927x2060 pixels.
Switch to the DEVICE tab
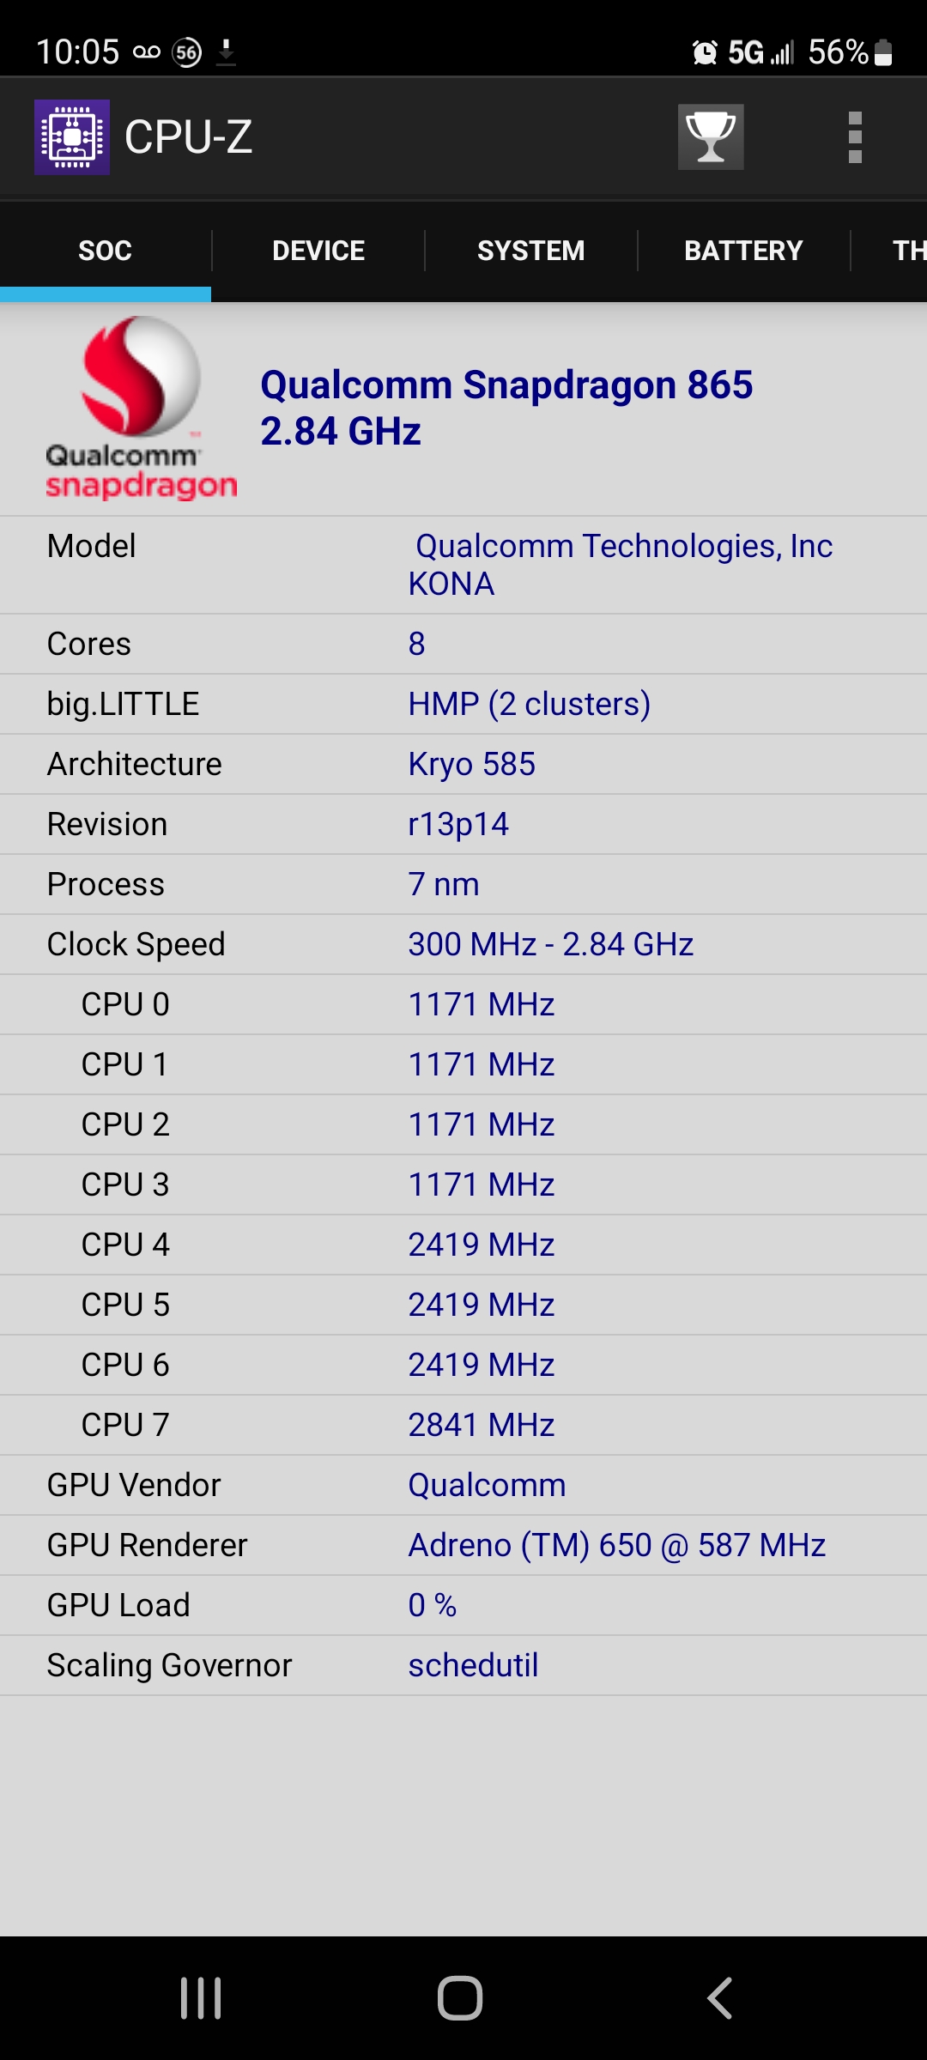tap(318, 251)
